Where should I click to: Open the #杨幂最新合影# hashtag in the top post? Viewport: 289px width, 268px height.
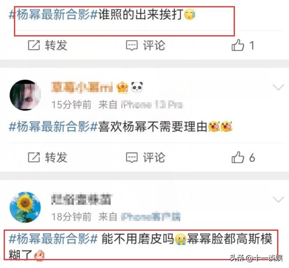53,15
